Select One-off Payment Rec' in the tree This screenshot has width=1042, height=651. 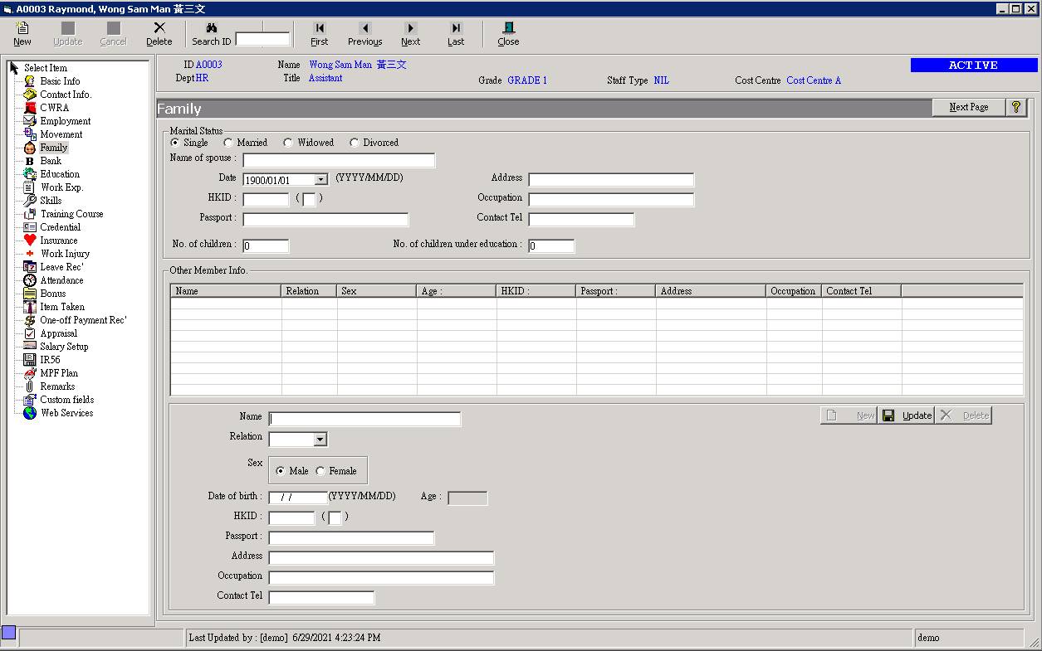coord(83,320)
